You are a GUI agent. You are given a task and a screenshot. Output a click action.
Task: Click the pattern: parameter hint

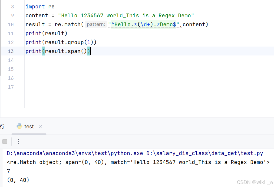click(96, 24)
